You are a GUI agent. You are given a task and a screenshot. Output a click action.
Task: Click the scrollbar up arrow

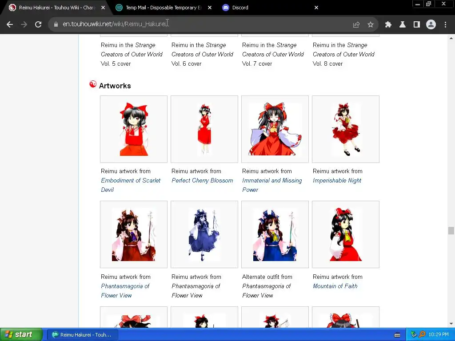pos(451,38)
